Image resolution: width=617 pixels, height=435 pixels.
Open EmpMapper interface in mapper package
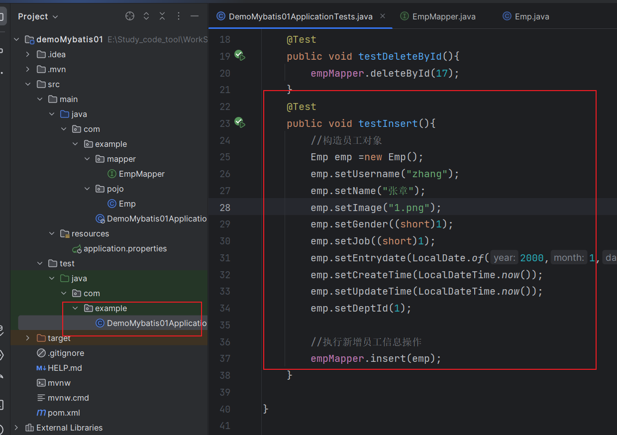click(141, 174)
